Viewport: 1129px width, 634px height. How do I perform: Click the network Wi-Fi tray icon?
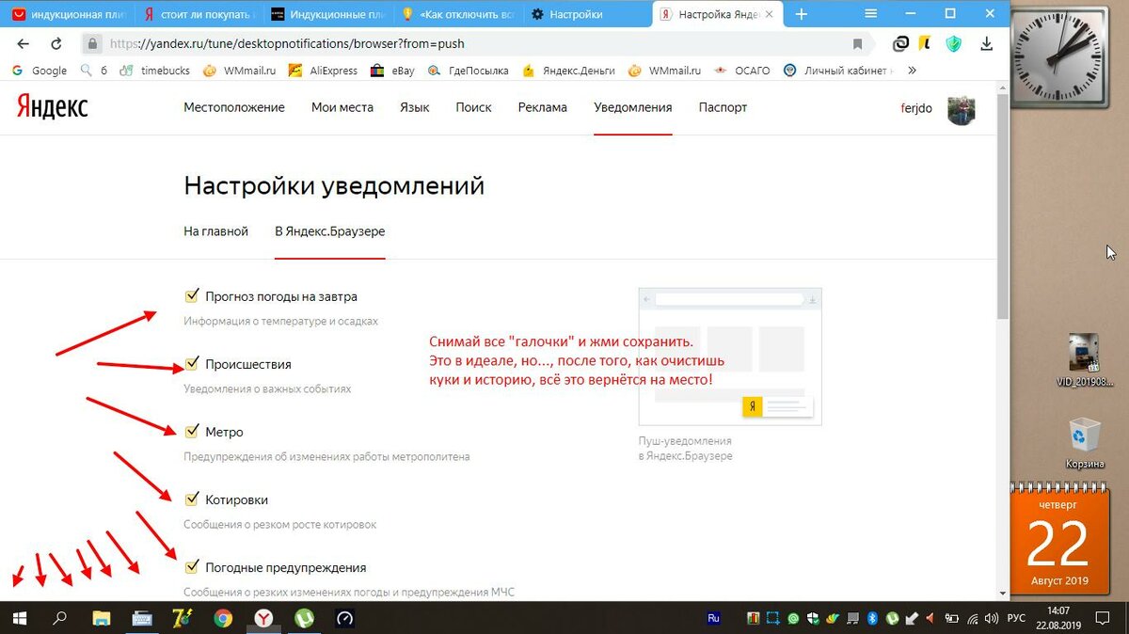(972, 618)
